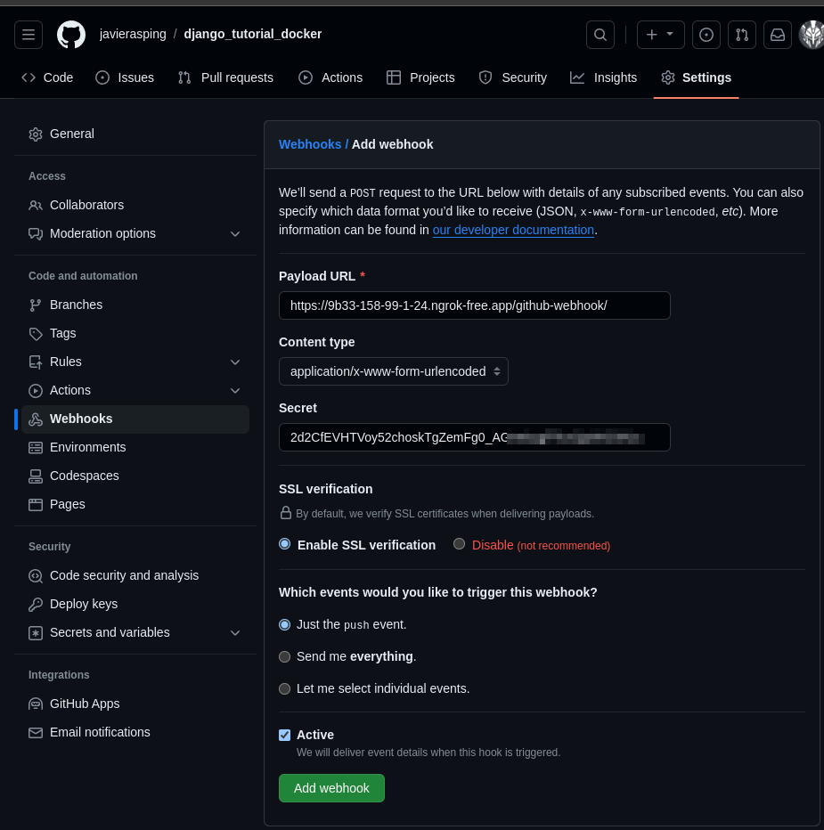Click the GitHub Apps hubot icon
This screenshot has width=824, height=830.
coord(36,704)
